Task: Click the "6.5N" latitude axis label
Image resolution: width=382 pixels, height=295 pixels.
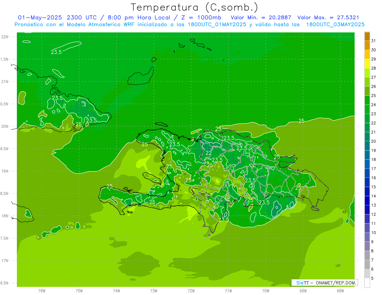Action: [4, 283]
